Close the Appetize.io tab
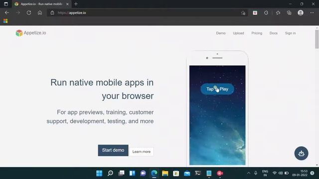319x179 pixels. tap(67, 4)
